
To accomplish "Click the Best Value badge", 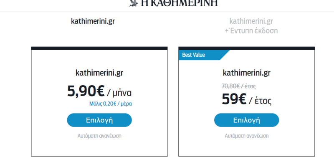I will (194, 55).
